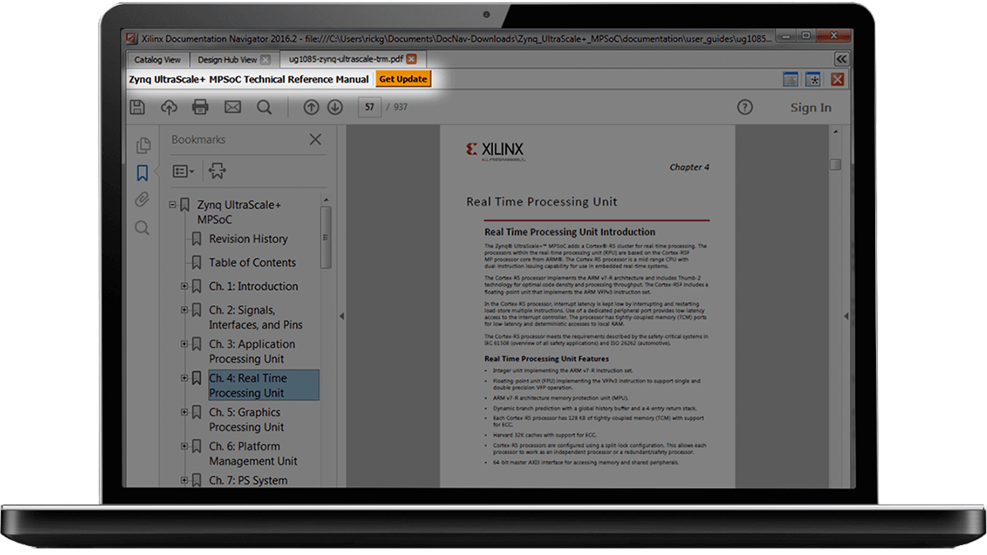Image resolution: width=987 pixels, height=555 pixels.
Task: Expand Ch. 5: Graphics Processing Unit node
Action: click(184, 412)
